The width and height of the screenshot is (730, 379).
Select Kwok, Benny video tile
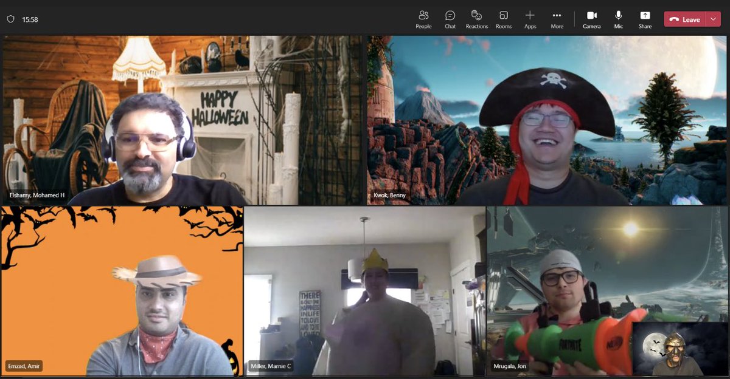(547, 120)
